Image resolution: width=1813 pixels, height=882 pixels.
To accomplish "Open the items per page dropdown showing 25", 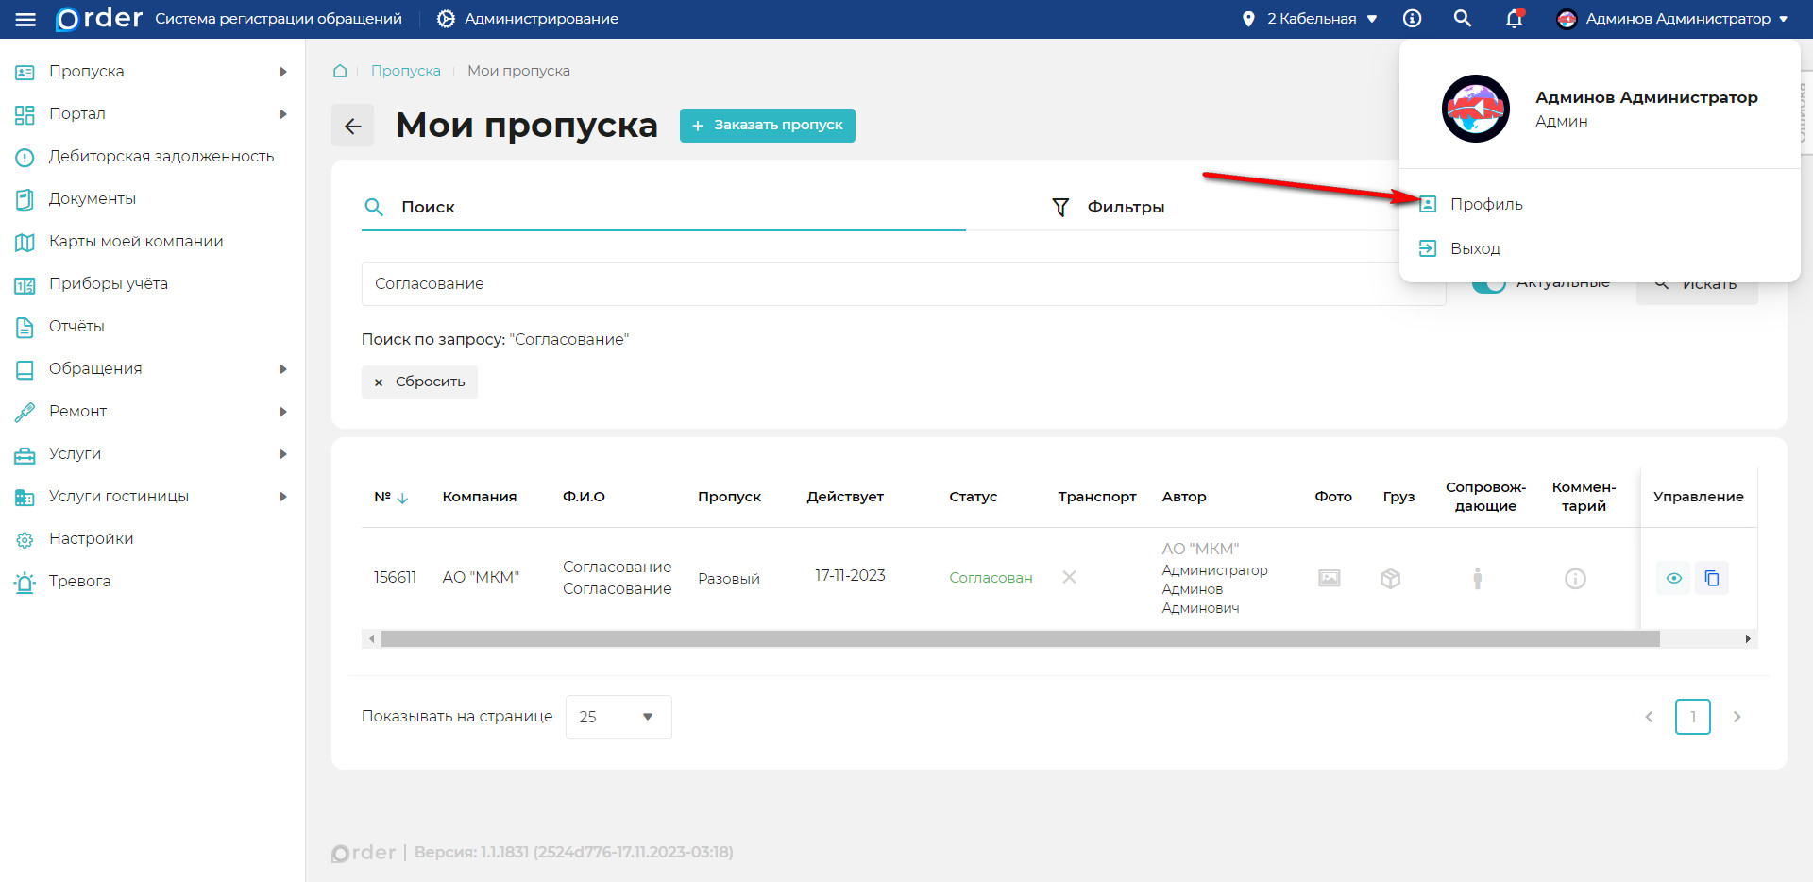I will 618,717.
